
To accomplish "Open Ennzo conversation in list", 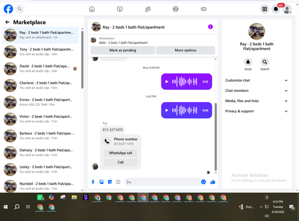I will point(41,102).
